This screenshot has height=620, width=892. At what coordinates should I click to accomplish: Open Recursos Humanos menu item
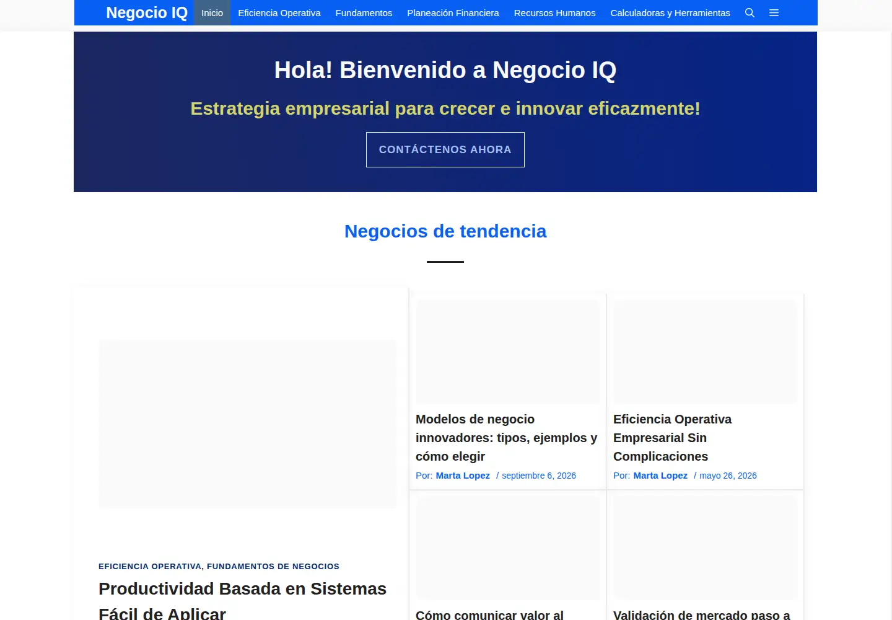click(x=554, y=12)
